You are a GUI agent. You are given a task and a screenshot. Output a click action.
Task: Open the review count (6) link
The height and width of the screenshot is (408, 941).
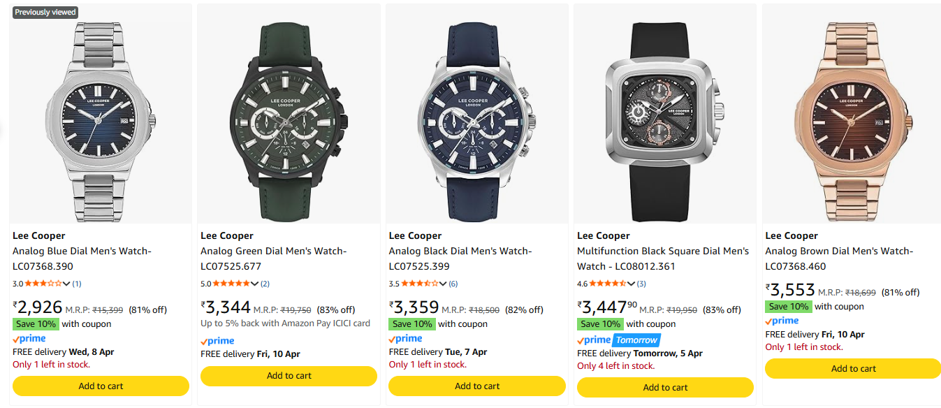(453, 284)
